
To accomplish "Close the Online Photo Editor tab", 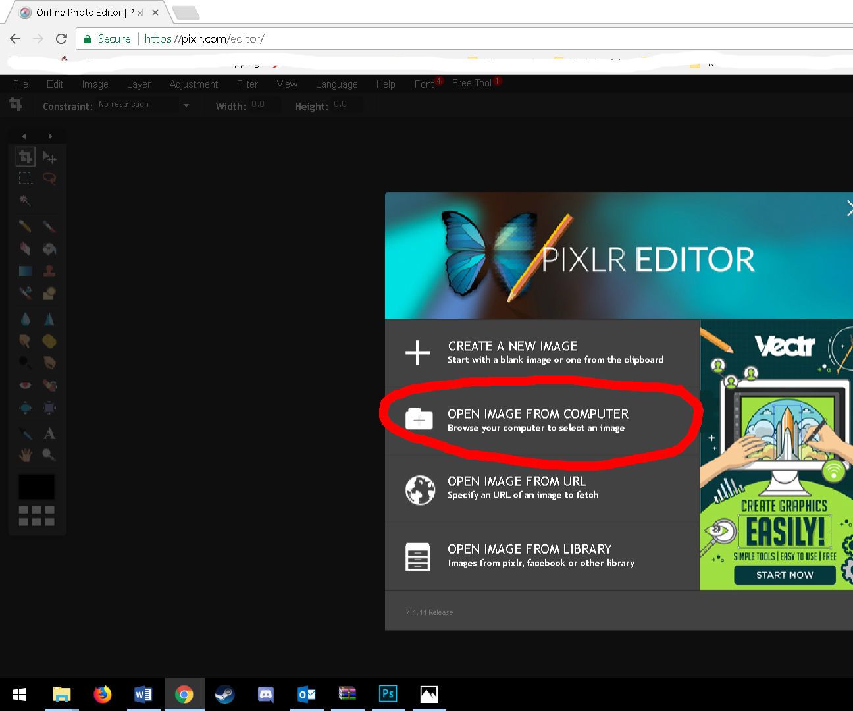I will pyautogui.click(x=155, y=13).
